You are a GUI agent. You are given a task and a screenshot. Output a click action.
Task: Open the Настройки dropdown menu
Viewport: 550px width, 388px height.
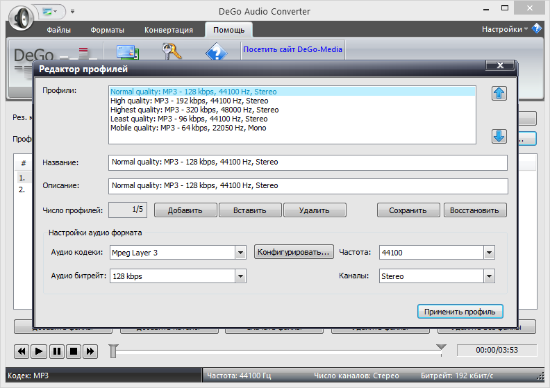pos(505,29)
